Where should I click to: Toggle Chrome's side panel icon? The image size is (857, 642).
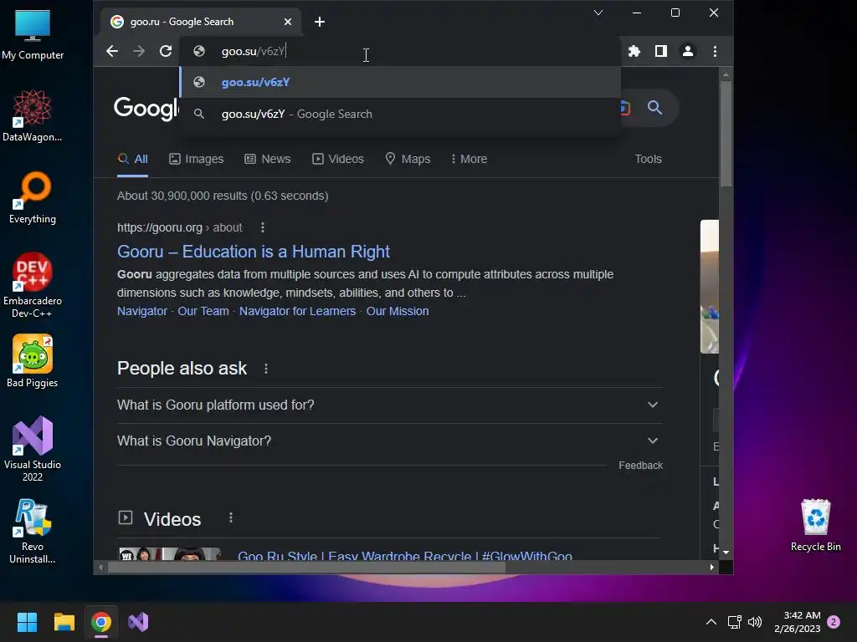pos(661,51)
